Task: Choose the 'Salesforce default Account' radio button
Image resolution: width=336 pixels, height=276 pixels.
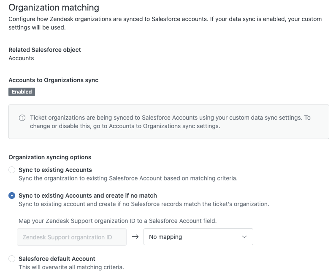Action: click(12, 259)
